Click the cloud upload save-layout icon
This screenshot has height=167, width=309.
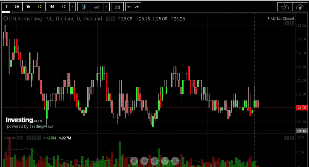300,7
